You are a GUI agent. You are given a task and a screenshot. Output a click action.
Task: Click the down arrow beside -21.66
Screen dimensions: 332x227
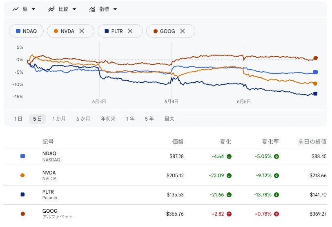(229, 195)
